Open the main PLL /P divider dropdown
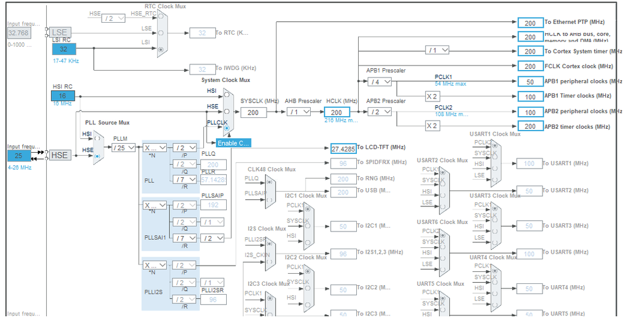 pos(184,148)
